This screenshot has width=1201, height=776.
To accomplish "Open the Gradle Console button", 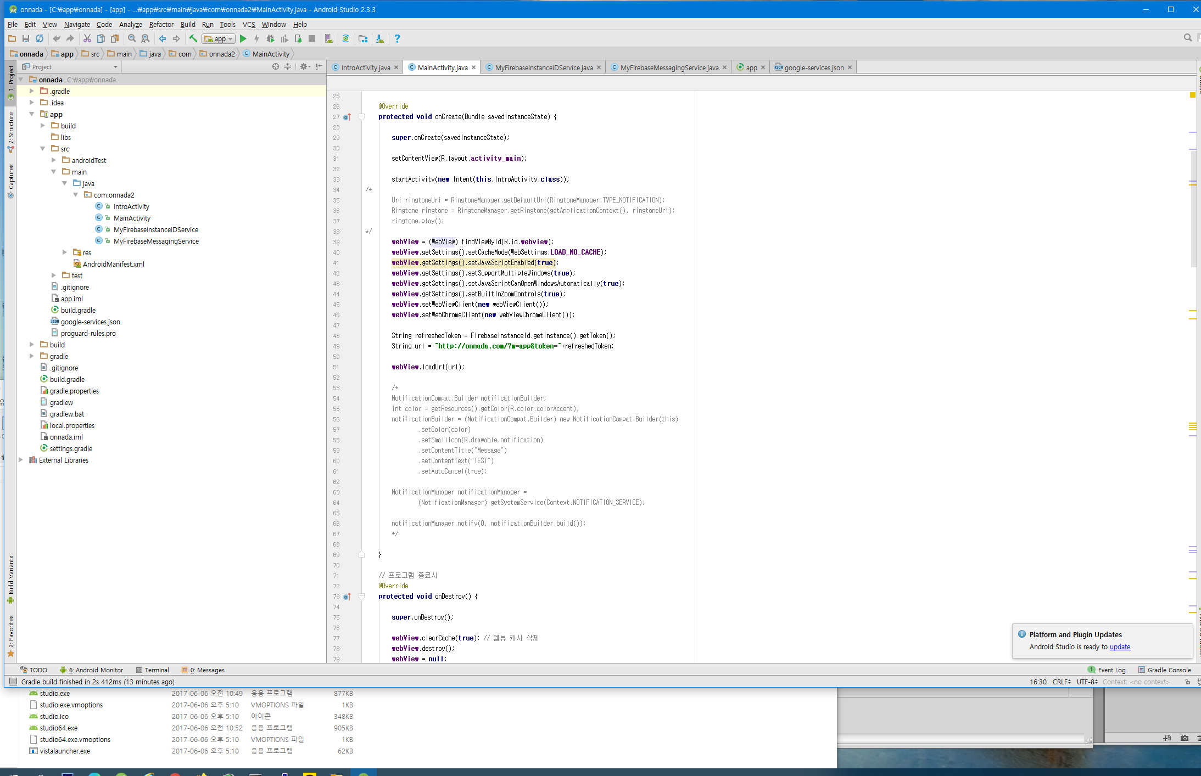I will (1164, 670).
